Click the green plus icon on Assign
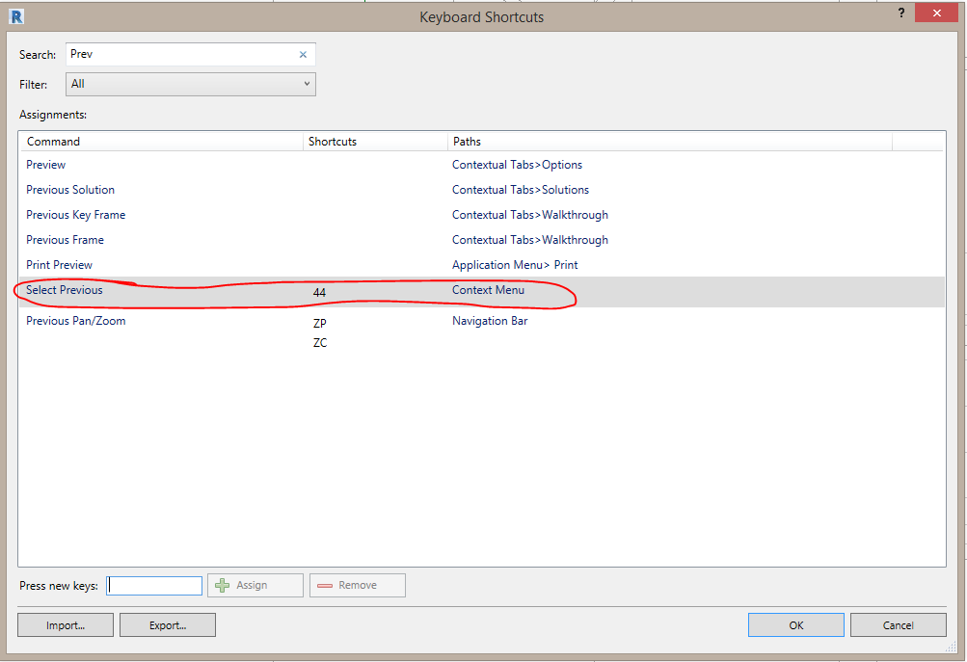The width and height of the screenshot is (967, 662). pyautogui.click(x=222, y=585)
